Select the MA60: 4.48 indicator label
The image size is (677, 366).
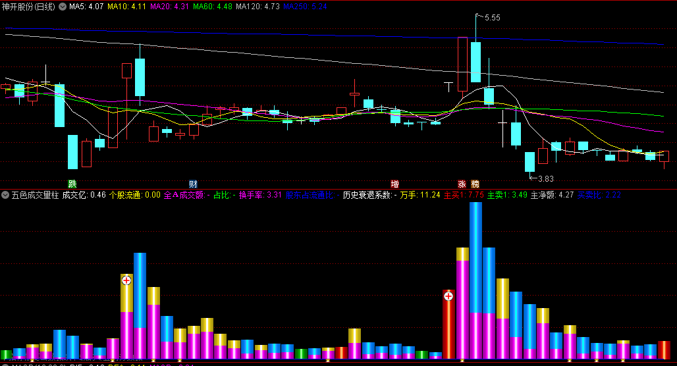[213, 7]
